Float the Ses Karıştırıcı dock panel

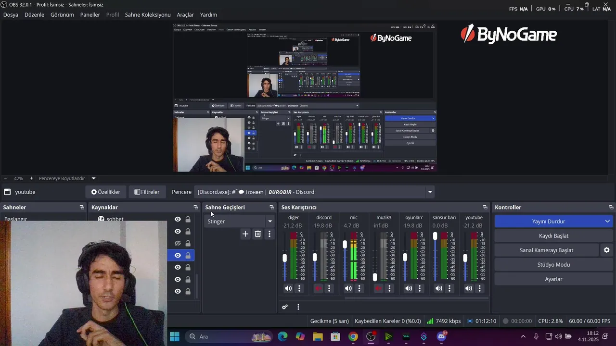pyautogui.click(x=485, y=207)
